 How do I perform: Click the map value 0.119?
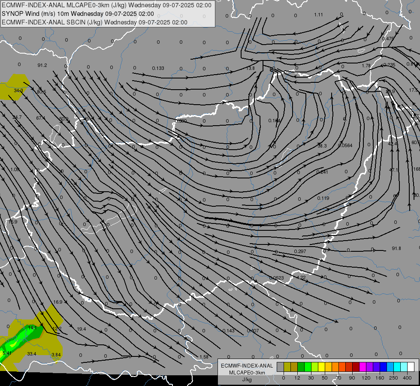coord(323,198)
